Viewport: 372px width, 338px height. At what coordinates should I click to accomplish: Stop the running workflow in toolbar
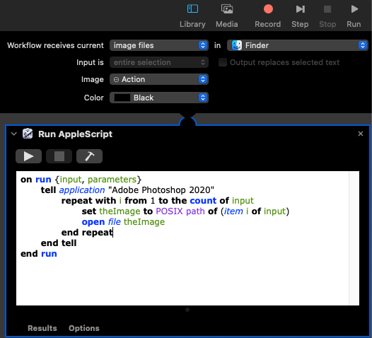pos(327,16)
